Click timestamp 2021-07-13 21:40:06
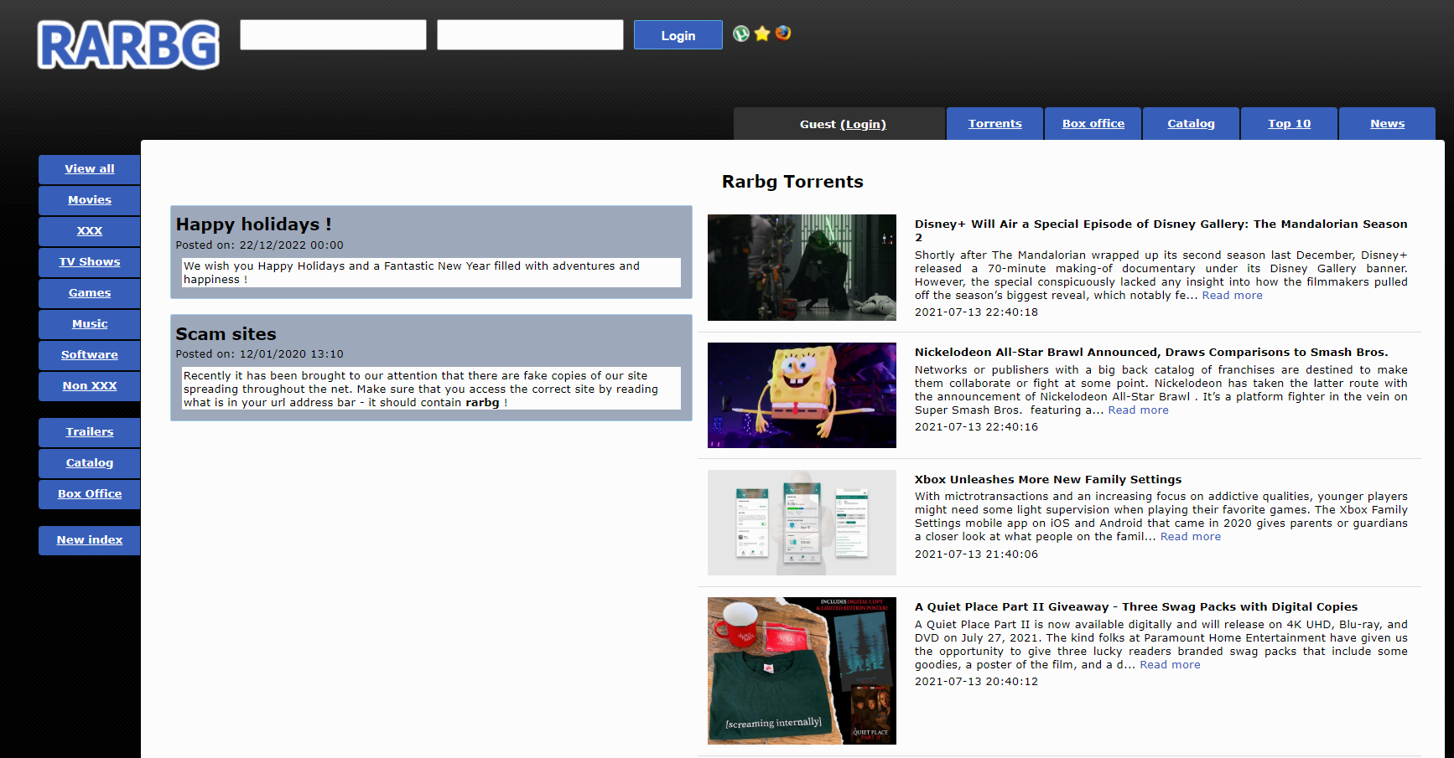The height and width of the screenshot is (758, 1454). [x=976, y=554]
